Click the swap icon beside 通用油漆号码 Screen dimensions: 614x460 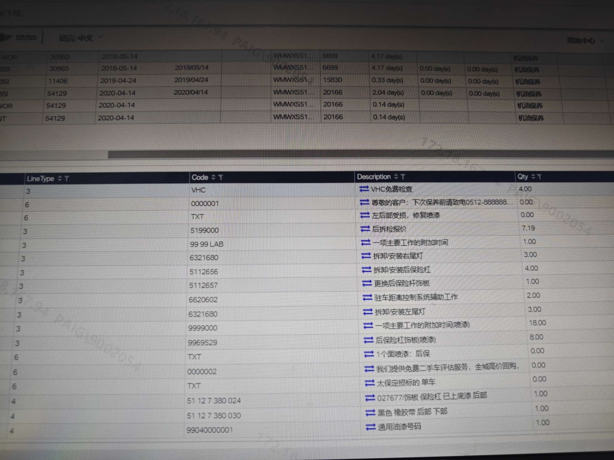(x=371, y=427)
